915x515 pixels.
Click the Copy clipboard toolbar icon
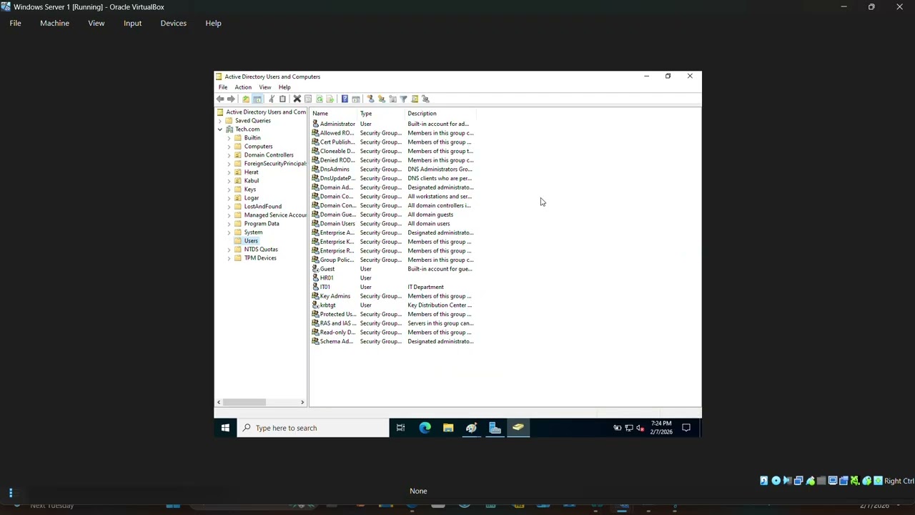(x=282, y=99)
